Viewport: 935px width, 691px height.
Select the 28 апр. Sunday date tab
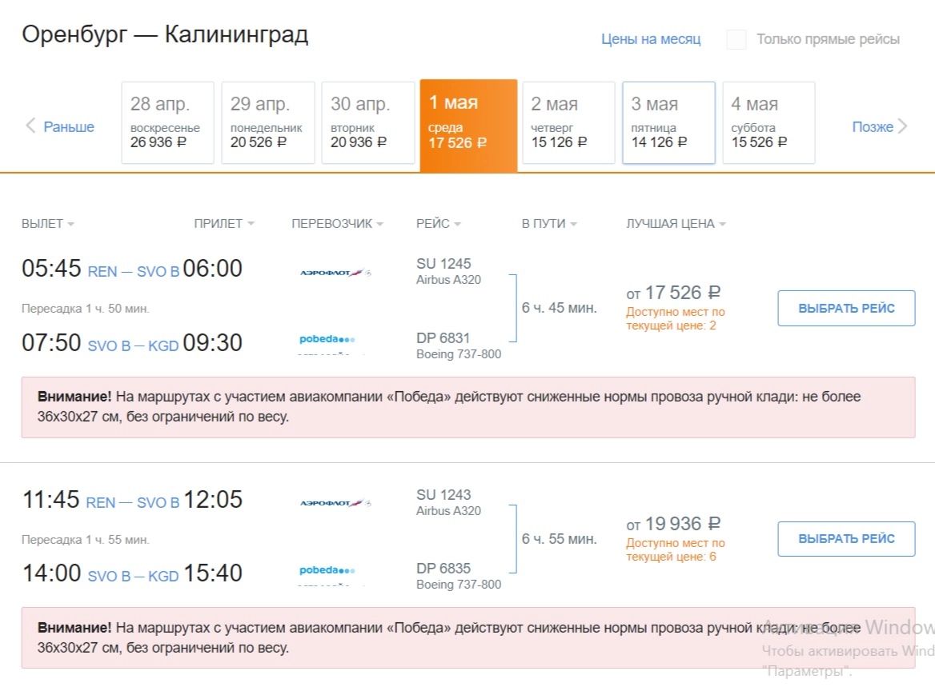pyautogui.click(x=167, y=122)
